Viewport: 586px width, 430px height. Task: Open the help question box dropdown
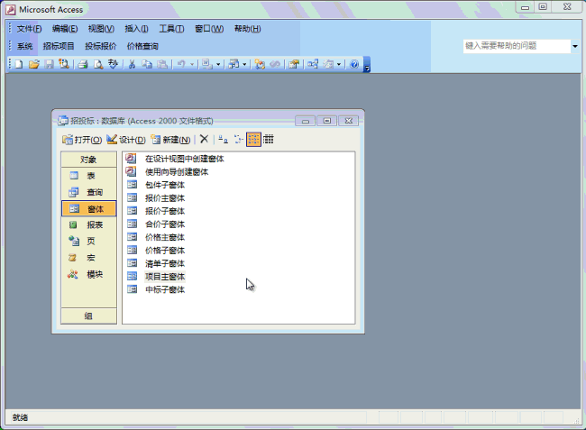[575, 46]
